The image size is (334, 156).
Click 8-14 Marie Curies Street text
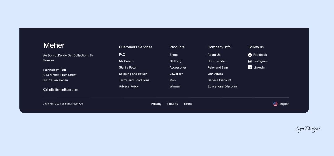(x=60, y=75)
